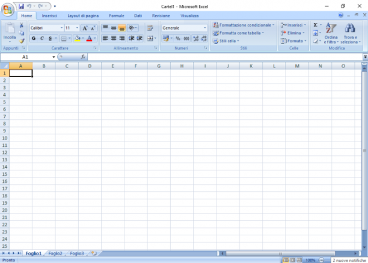
Task: Expand the formula bar chevron
Action: coord(365,57)
